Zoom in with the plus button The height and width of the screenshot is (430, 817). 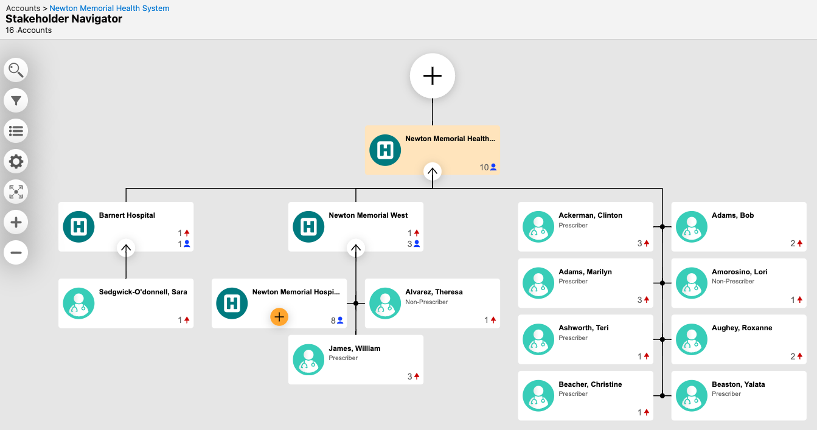pyautogui.click(x=16, y=223)
